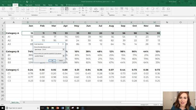Select the Category B label cell
Viewport: 196px width, 110px height.
[x=13, y=51]
